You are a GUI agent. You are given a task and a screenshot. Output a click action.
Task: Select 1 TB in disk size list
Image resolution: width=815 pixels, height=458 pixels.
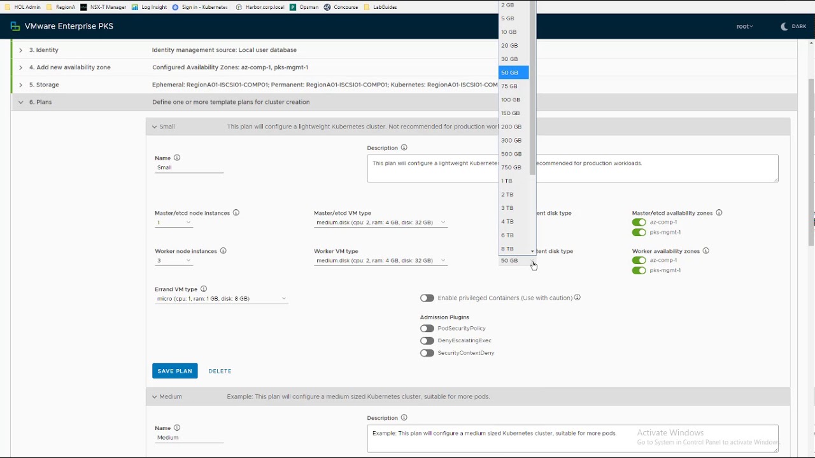514,181
